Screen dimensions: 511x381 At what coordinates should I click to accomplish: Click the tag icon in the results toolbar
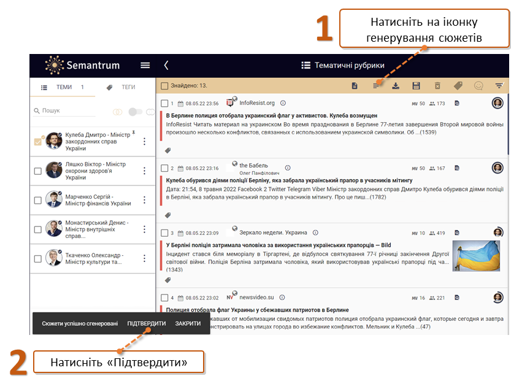[x=458, y=86]
